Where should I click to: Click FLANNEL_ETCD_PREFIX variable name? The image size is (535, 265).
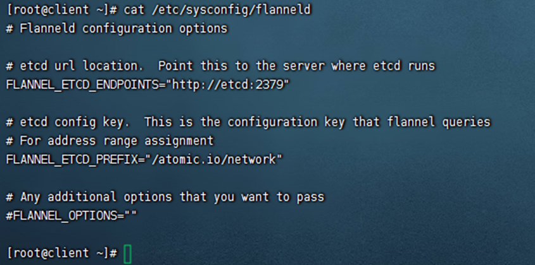tap(72, 160)
